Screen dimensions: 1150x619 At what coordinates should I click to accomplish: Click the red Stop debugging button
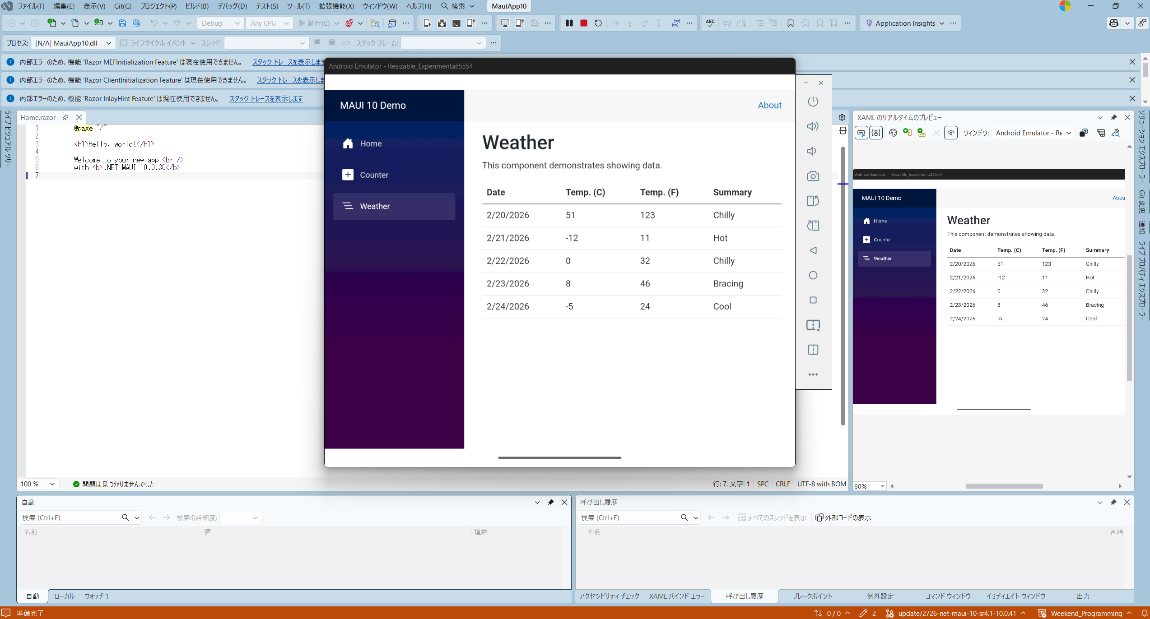pyautogui.click(x=583, y=23)
